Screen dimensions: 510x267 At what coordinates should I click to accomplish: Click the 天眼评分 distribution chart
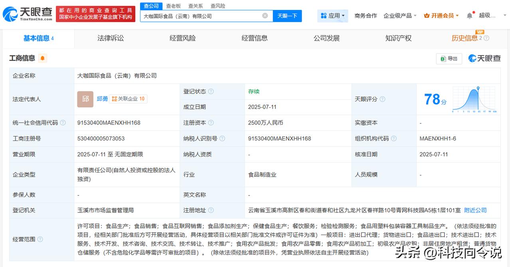pyautogui.click(x=474, y=99)
